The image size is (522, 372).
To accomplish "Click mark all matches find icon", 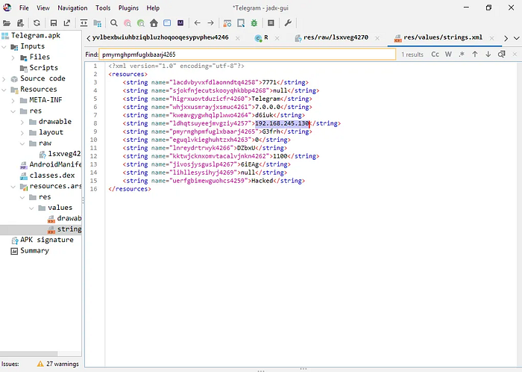I will coord(501,55).
